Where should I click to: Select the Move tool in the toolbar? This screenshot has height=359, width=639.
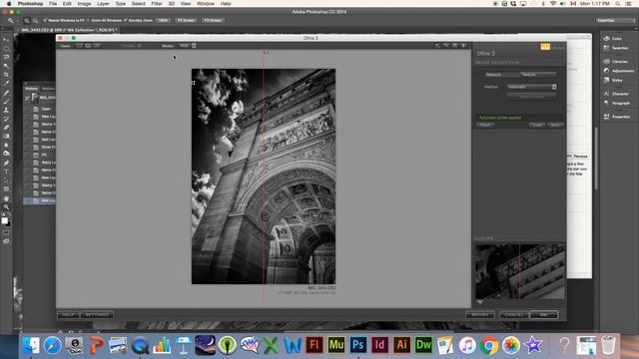[x=6, y=40]
